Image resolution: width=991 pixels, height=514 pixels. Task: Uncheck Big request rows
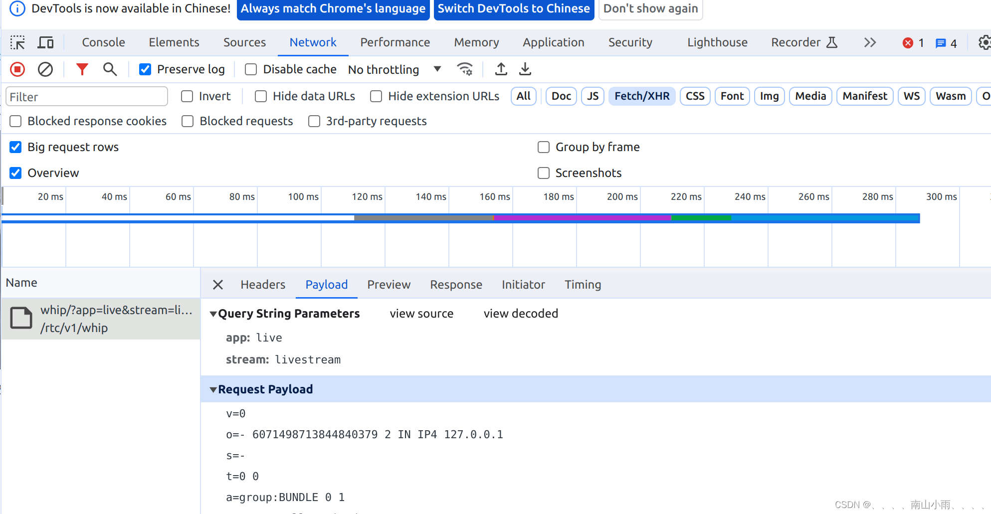(x=15, y=147)
